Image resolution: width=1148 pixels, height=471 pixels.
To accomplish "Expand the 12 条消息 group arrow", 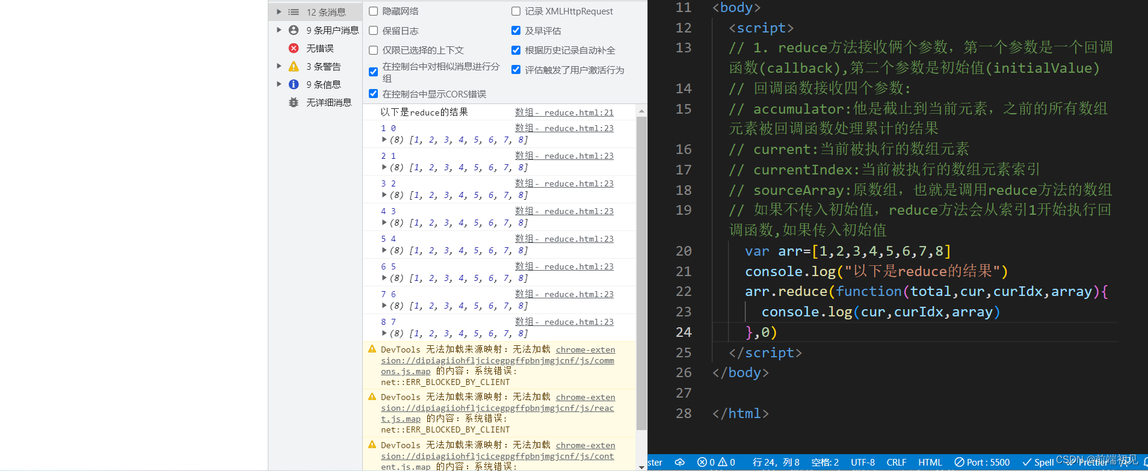I will click(x=279, y=12).
